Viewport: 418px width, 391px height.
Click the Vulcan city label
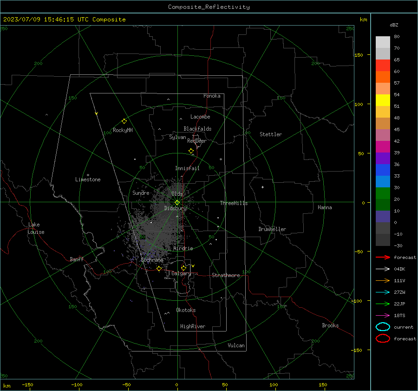pyautogui.click(x=236, y=345)
